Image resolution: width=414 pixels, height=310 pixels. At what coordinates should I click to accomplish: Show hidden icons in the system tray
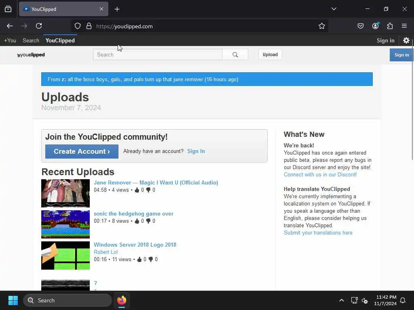[x=341, y=300]
